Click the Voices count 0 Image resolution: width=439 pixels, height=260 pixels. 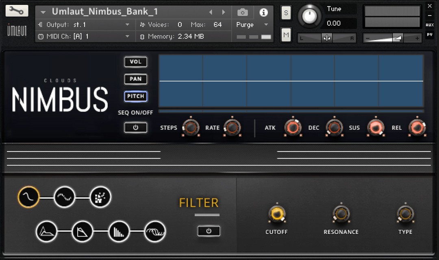[x=180, y=25]
